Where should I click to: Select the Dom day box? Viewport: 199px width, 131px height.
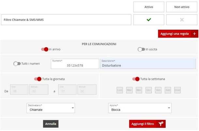coord(177,90)
